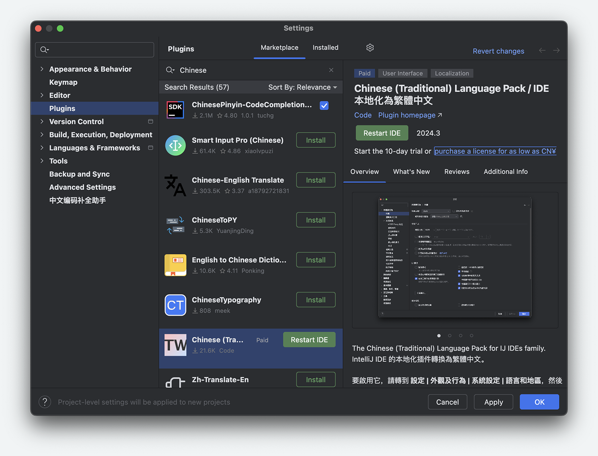Expand the Tools tree node
The image size is (598, 456).
pos(42,161)
